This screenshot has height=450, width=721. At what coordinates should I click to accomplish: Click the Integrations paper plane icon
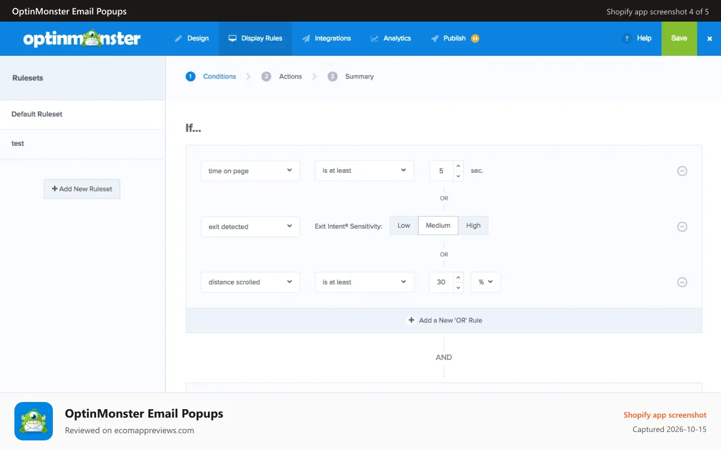[x=306, y=38]
